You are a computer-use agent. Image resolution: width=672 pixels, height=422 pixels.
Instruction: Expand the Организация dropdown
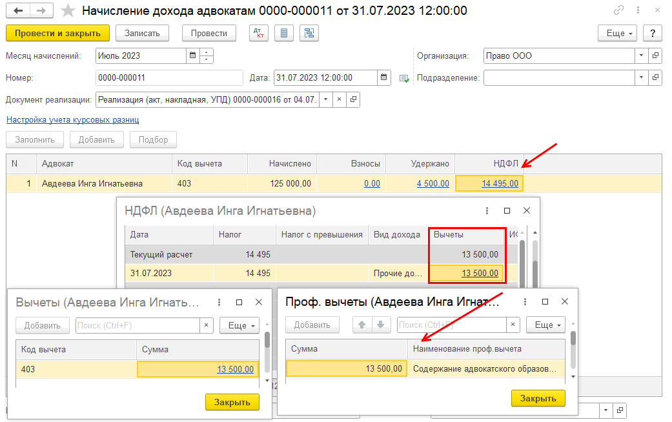pyautogui.click(x=641, y=56)
